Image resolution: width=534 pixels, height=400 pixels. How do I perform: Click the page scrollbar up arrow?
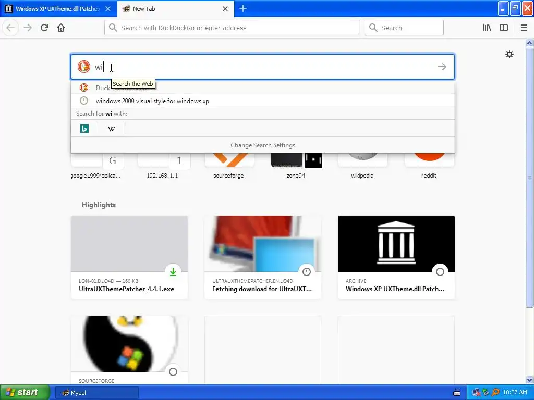click(x=529, y=43)
